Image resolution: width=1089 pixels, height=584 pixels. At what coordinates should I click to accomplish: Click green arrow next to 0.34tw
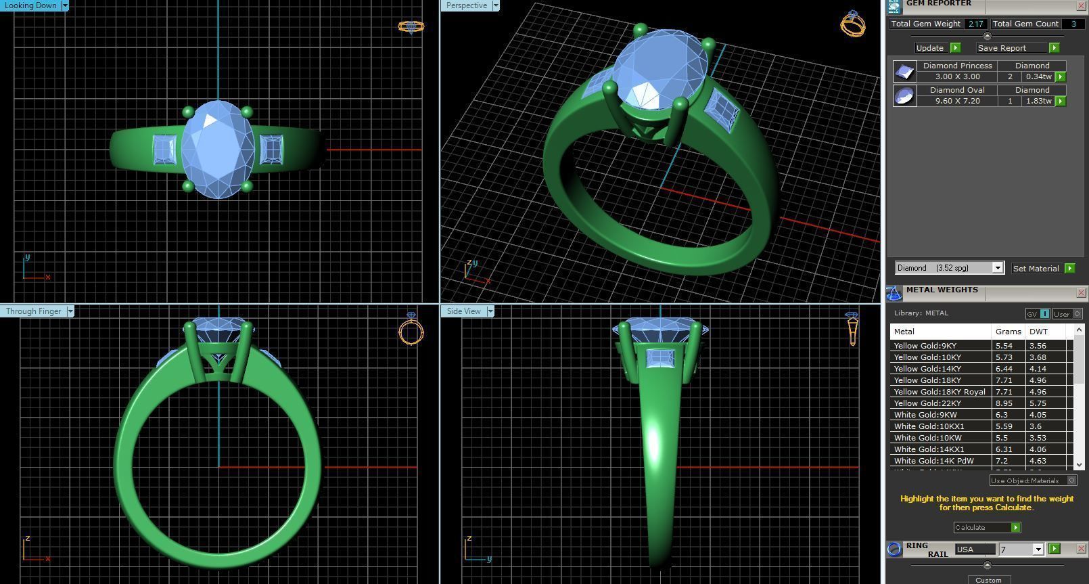[1061, 77]
